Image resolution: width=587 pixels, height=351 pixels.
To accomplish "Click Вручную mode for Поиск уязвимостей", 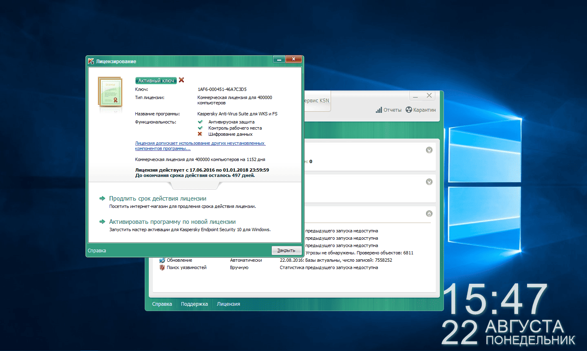I will click(x=239, y=268).
